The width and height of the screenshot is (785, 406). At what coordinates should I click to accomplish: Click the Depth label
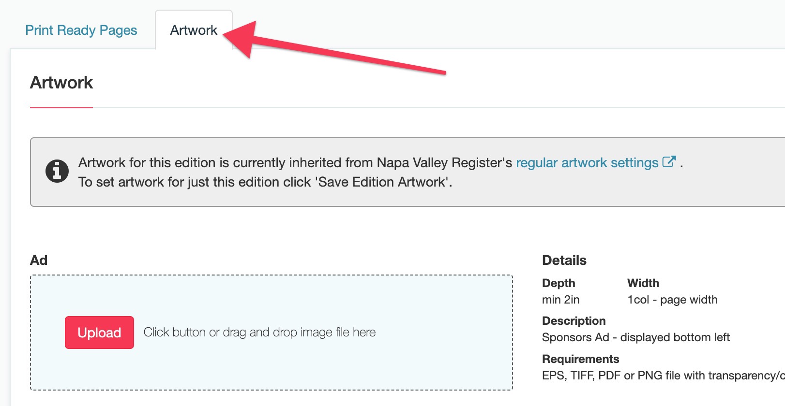[559, 283]
